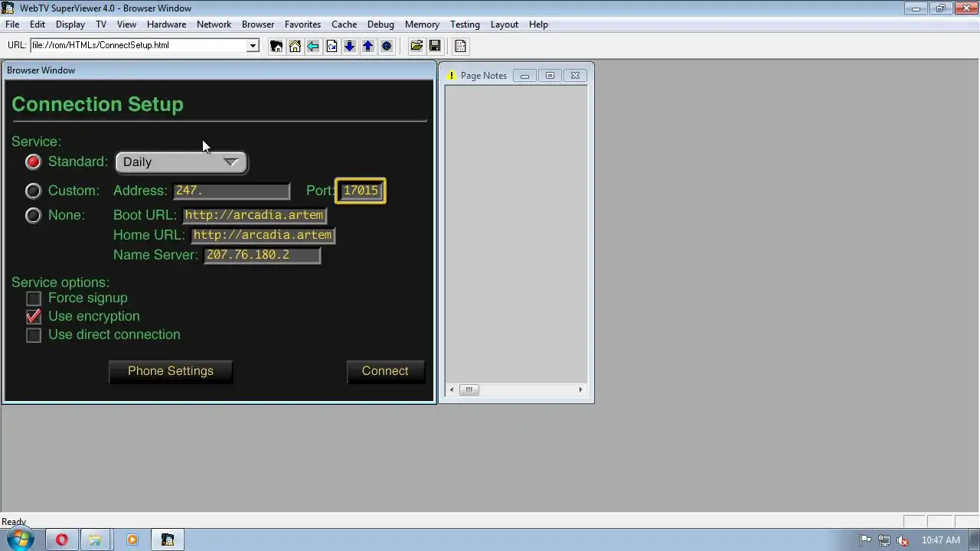Screen dimensions: 980x551
Task: Open the File menu
Action: pyautogui.click(x=12, y=24)
